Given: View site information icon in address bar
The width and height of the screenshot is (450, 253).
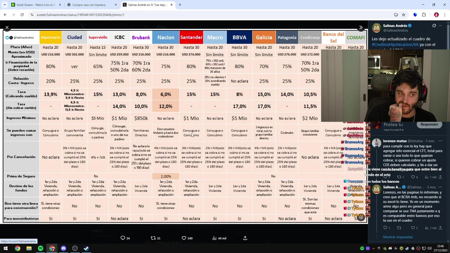Looking at the screenshot, I should (32, 15).
